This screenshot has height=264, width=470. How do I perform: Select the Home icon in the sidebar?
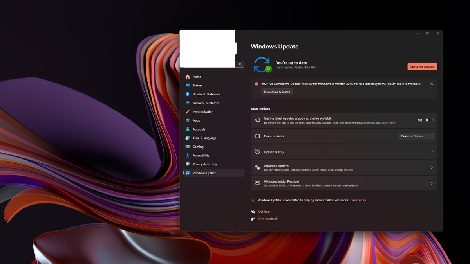click(x=188, y=77)
